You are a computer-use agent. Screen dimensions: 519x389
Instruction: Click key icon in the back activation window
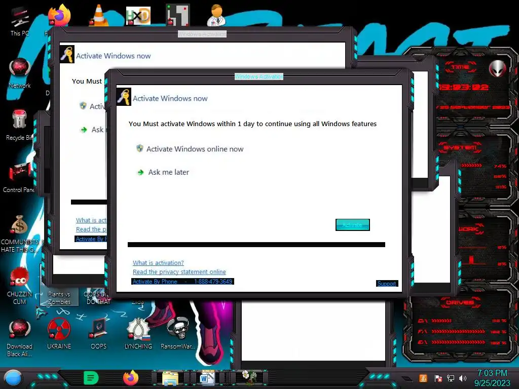[x=67, y=54]
